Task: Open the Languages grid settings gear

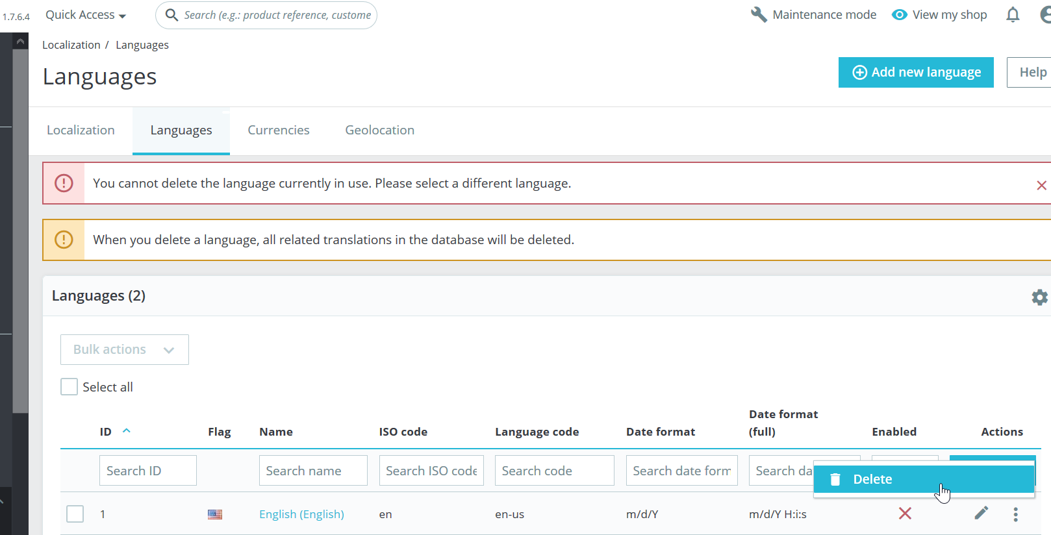Action: pyautogui.click(x=1039, y=297)
